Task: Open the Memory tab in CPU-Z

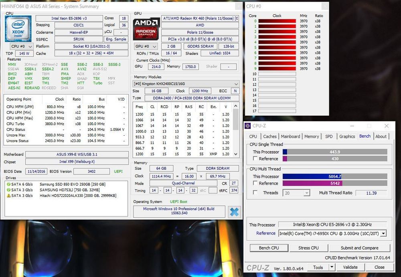Action: (312, 136)
